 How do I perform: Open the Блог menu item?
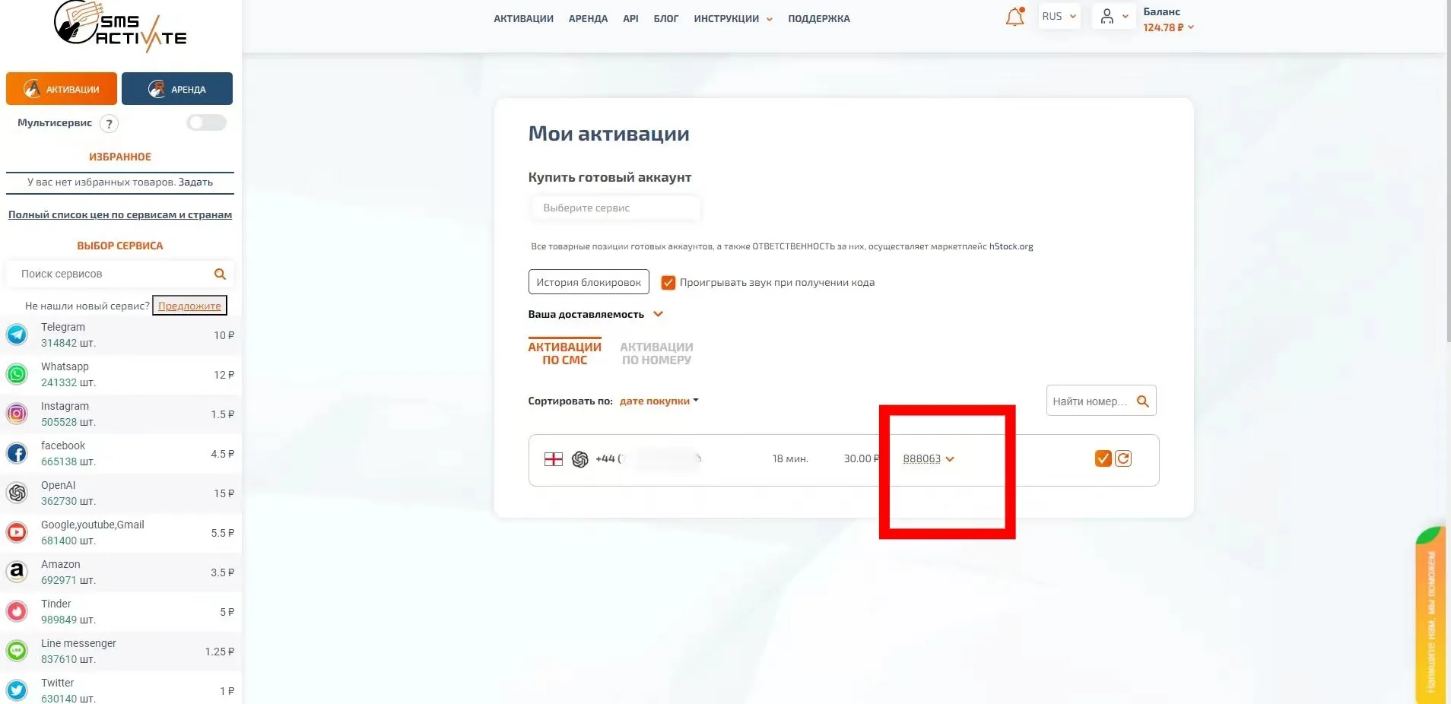(x=665, y=18)
